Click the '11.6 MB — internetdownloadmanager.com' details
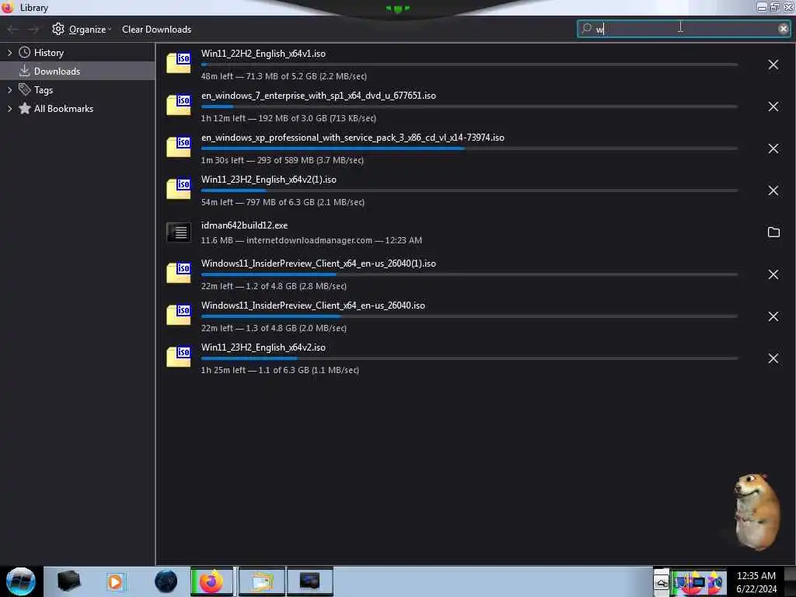The width and height of the screenshot is (796, 597). point(311,240)
